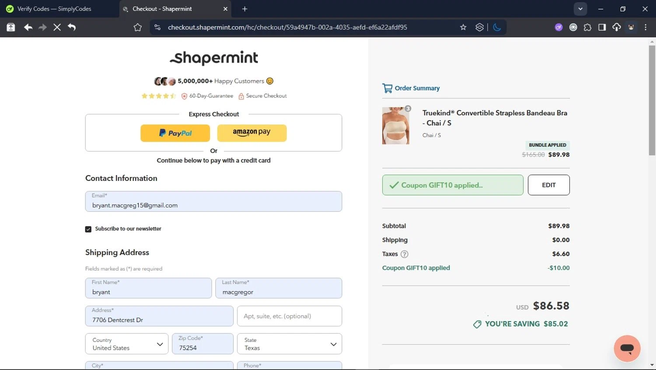Click the 60-Day-Guarantee text
656x370 pixels.
click(x=211, y=96)
